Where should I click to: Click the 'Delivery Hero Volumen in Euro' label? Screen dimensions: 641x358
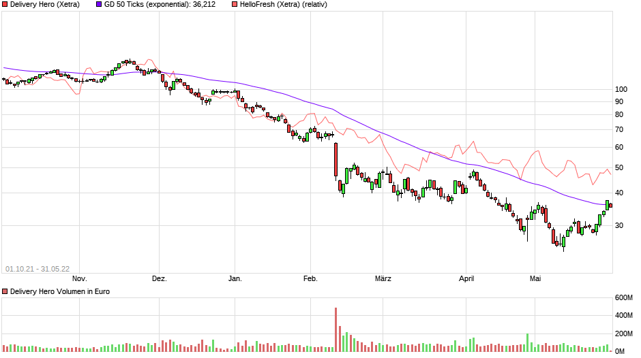[x=60, y=291]
